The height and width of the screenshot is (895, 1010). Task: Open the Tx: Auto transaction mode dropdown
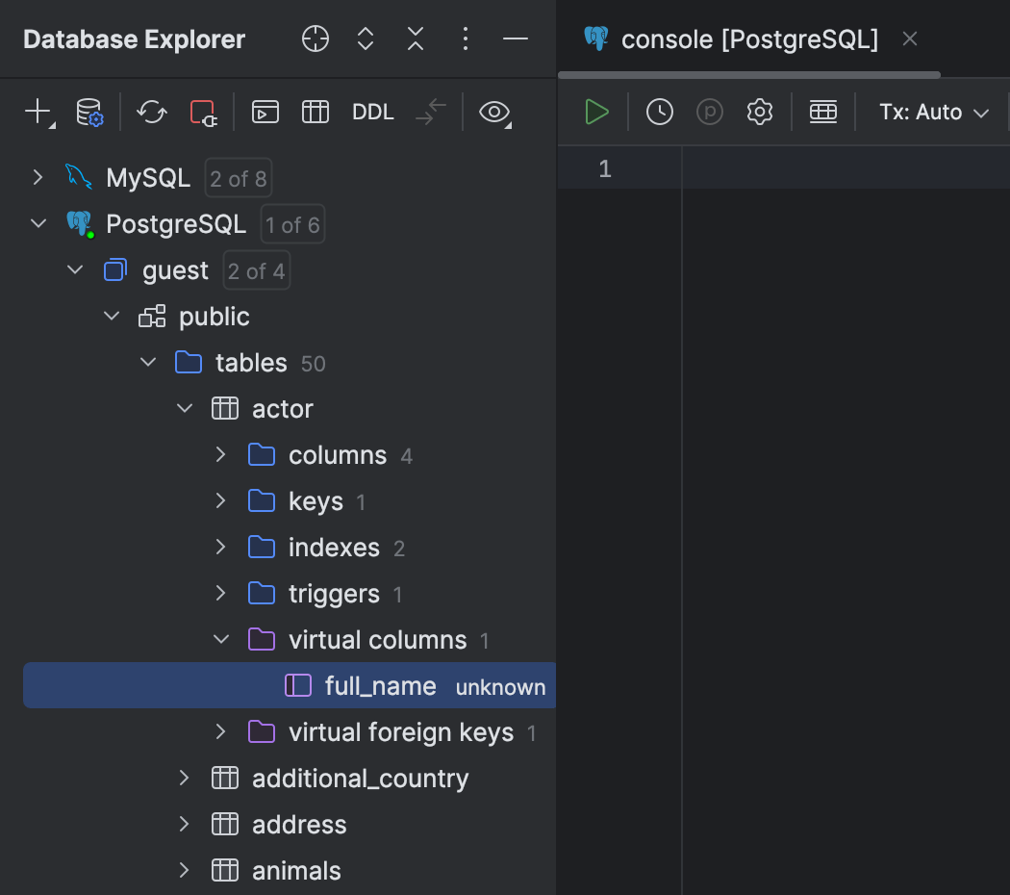point(932,112)
